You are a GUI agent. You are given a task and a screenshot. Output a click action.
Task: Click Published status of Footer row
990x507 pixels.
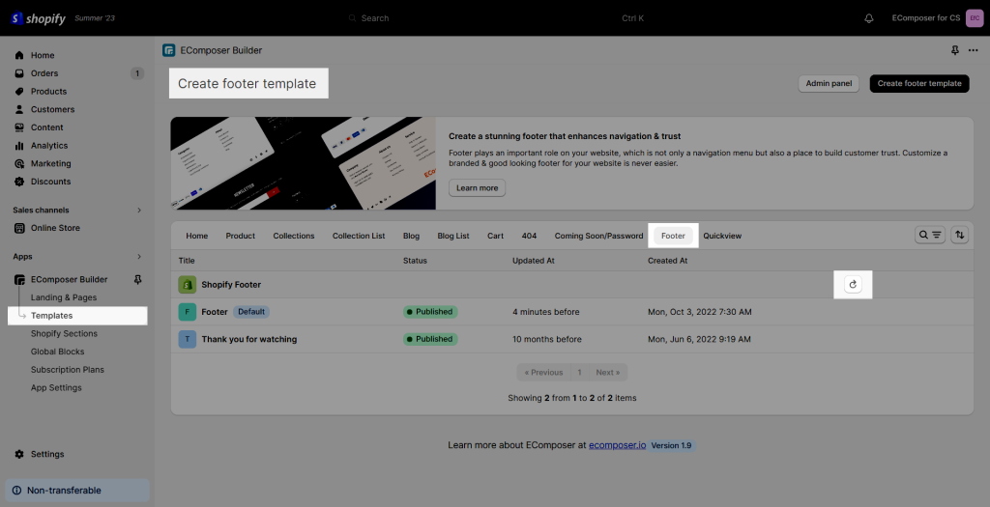coord(430,312)
